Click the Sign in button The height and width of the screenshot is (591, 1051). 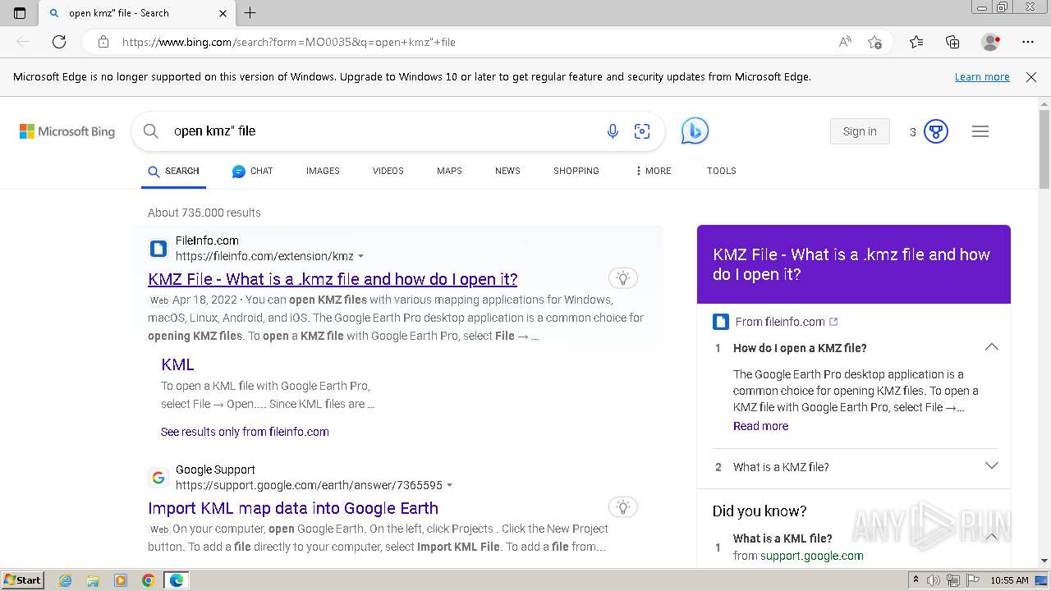click(860, 131)
